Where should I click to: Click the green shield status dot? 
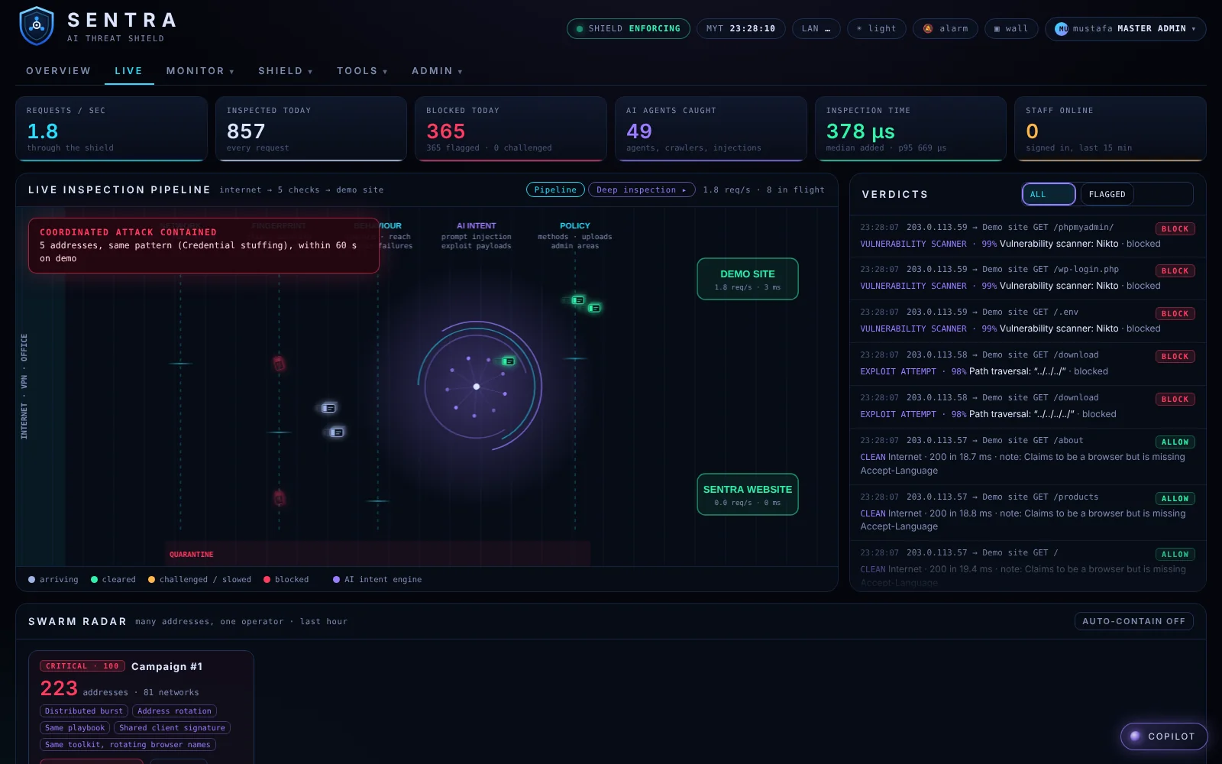(580, 29)
